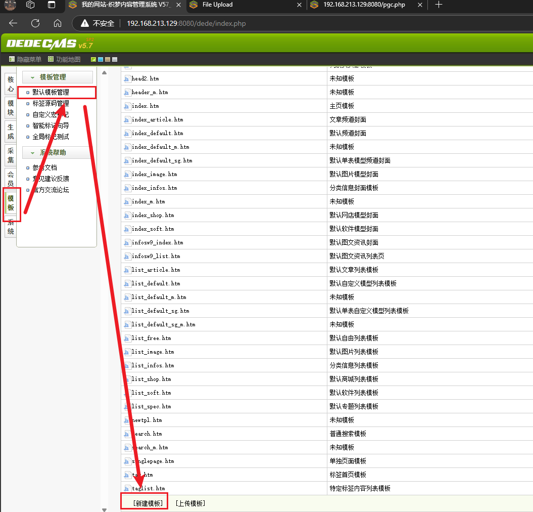Viewport: 533px width, 512px height.
Task: Collapse the 系统帮助 section header
Action: (x=57, y=153)
